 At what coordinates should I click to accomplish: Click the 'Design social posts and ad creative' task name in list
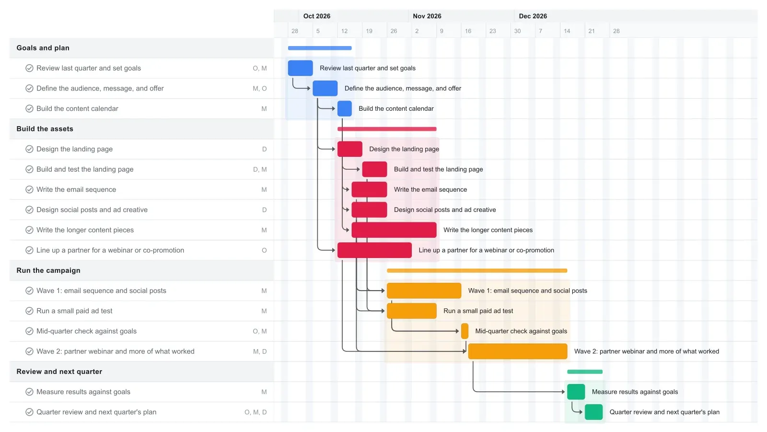(x=92, y=210)
